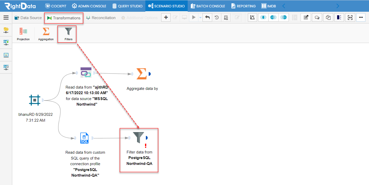Click the "Filter data from PostgreSQL Northwind-QA" label
Screen dimensions: 369x185
point(139,158)
